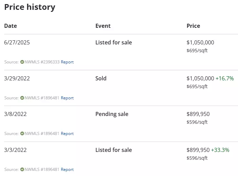The image size is (238, 176).
Task: Select the Date column header
Action: (11, 26)
